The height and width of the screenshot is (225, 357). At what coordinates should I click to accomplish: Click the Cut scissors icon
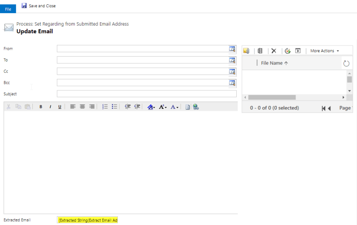9,106
